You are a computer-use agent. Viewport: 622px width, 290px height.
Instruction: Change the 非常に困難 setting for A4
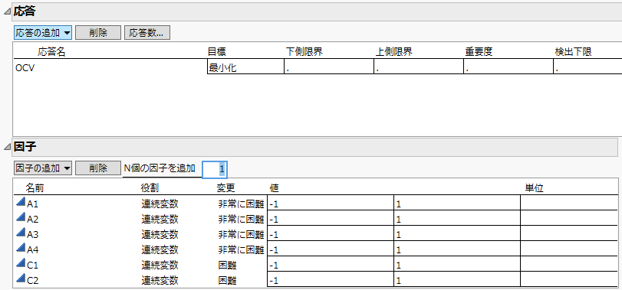pos(241,249)
